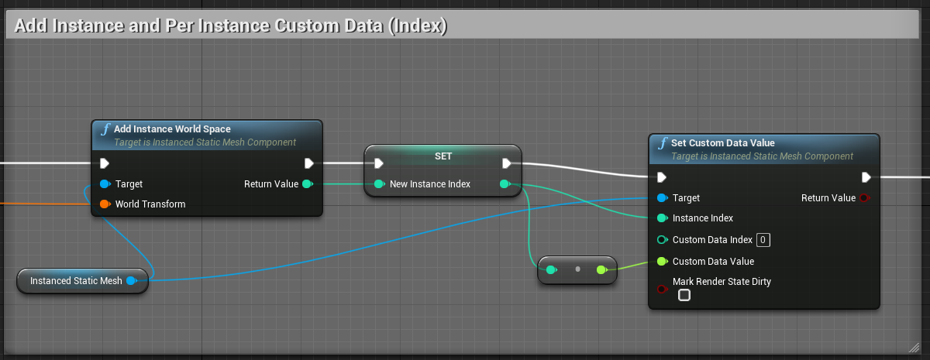930x360 pixels.
Task: Click the Mark Render State Dirty pin
Action: click(x=663, y=289)
